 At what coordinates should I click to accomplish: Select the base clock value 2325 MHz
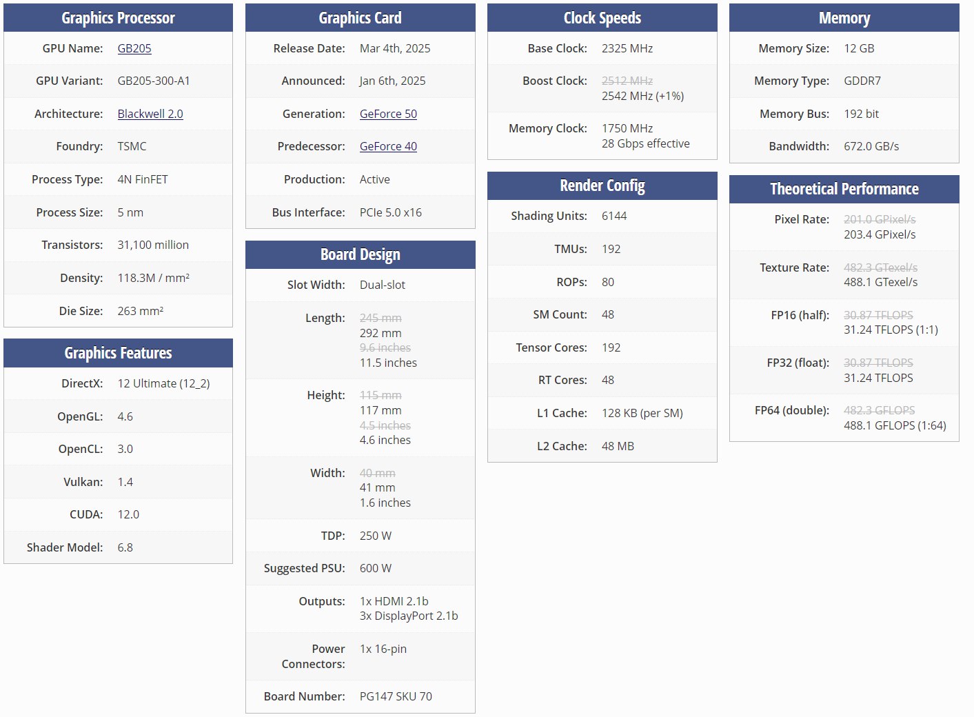point(627,48)
